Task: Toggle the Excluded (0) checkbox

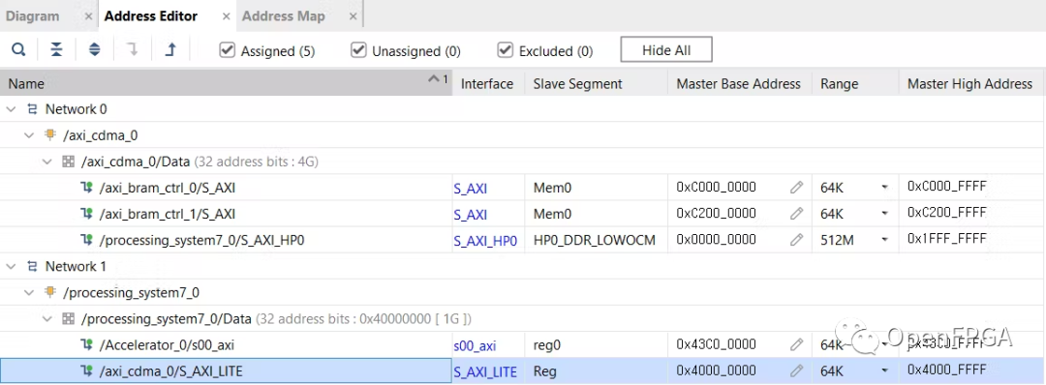Action: point(505,50)
